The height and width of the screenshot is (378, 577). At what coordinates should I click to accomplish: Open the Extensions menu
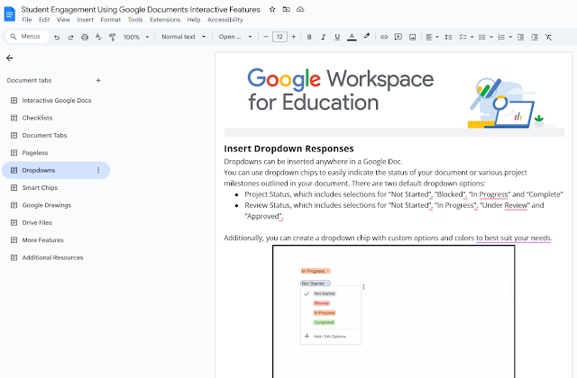(165, 20)
